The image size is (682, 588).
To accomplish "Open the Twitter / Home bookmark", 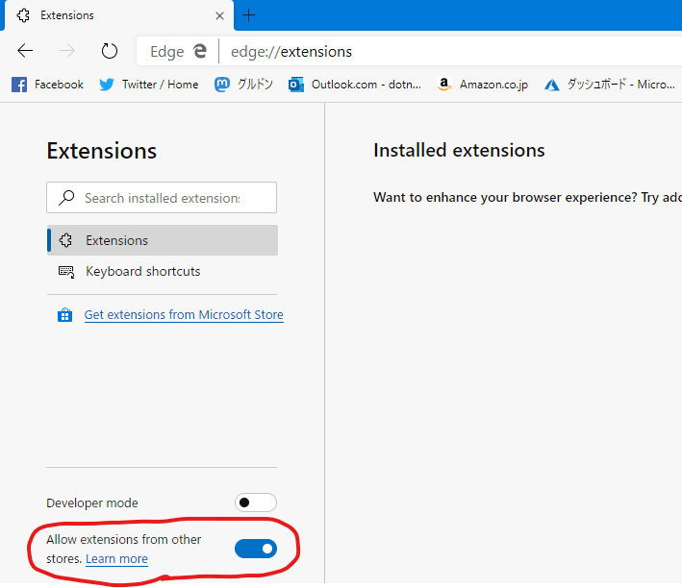I will [148, 85].
